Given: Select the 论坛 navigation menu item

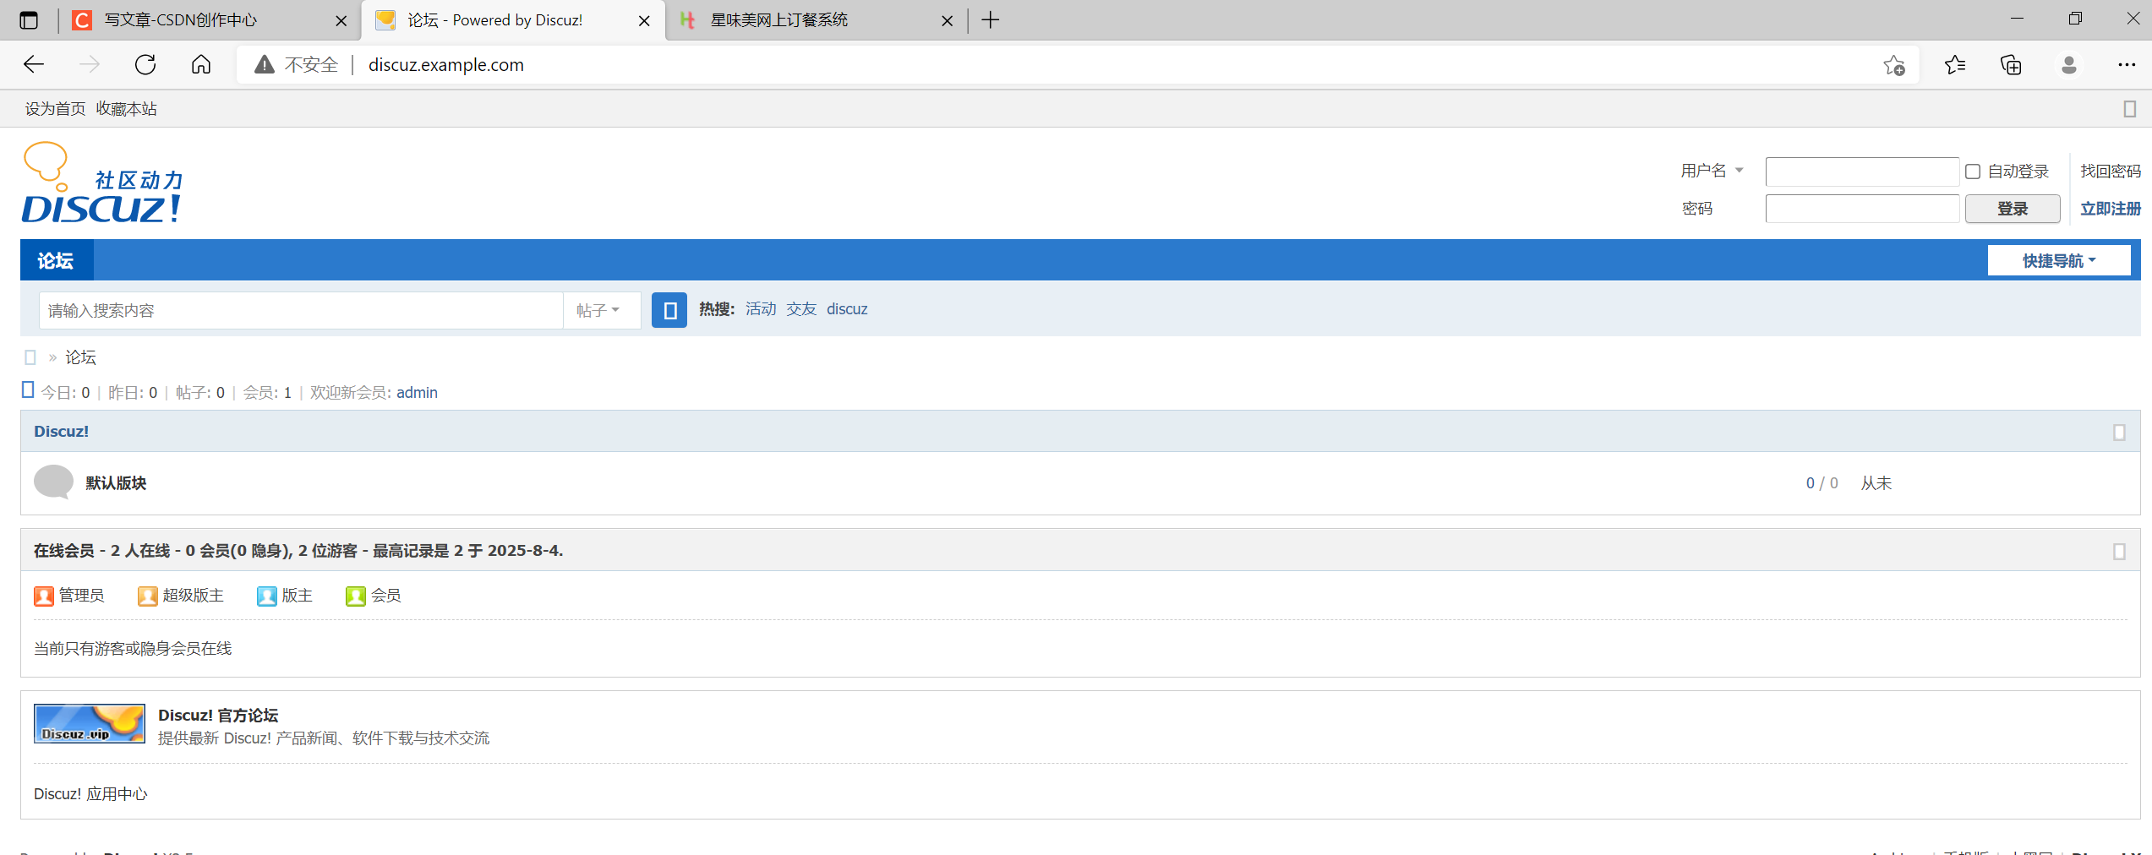Looking at the screenshot, I should point(56,261).
